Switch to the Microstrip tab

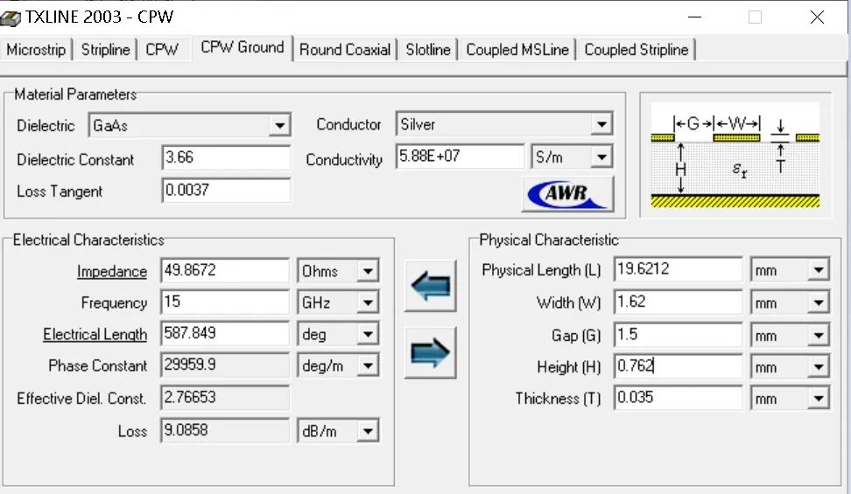pyautogui.click(x=36, y=50)
